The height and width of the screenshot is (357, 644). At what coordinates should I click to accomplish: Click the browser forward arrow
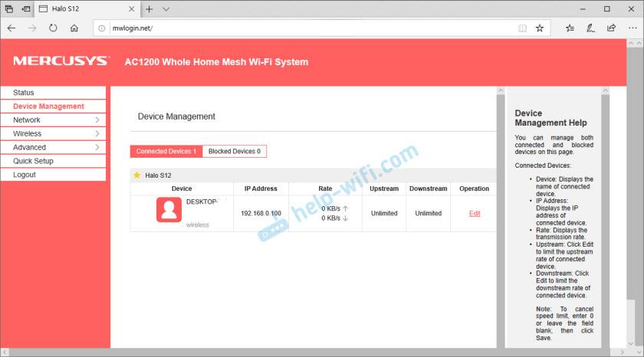click(32, 28)
